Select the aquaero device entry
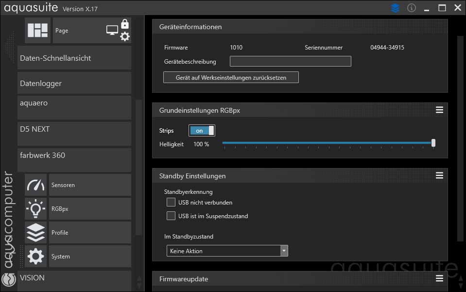 (74, 107)
